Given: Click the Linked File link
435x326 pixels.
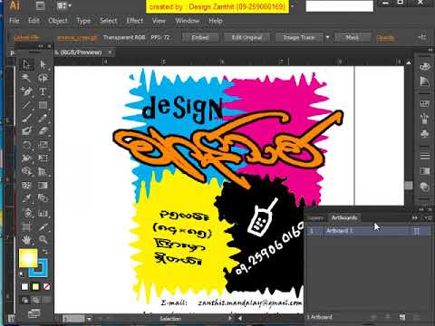Looking at the screenshot, I should point(26,37).
